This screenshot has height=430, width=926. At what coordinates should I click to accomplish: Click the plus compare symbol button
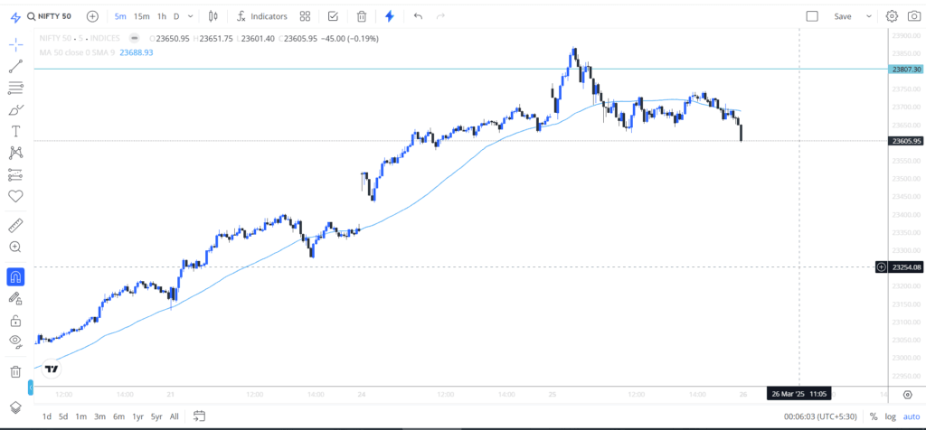(x=93, y=16)
